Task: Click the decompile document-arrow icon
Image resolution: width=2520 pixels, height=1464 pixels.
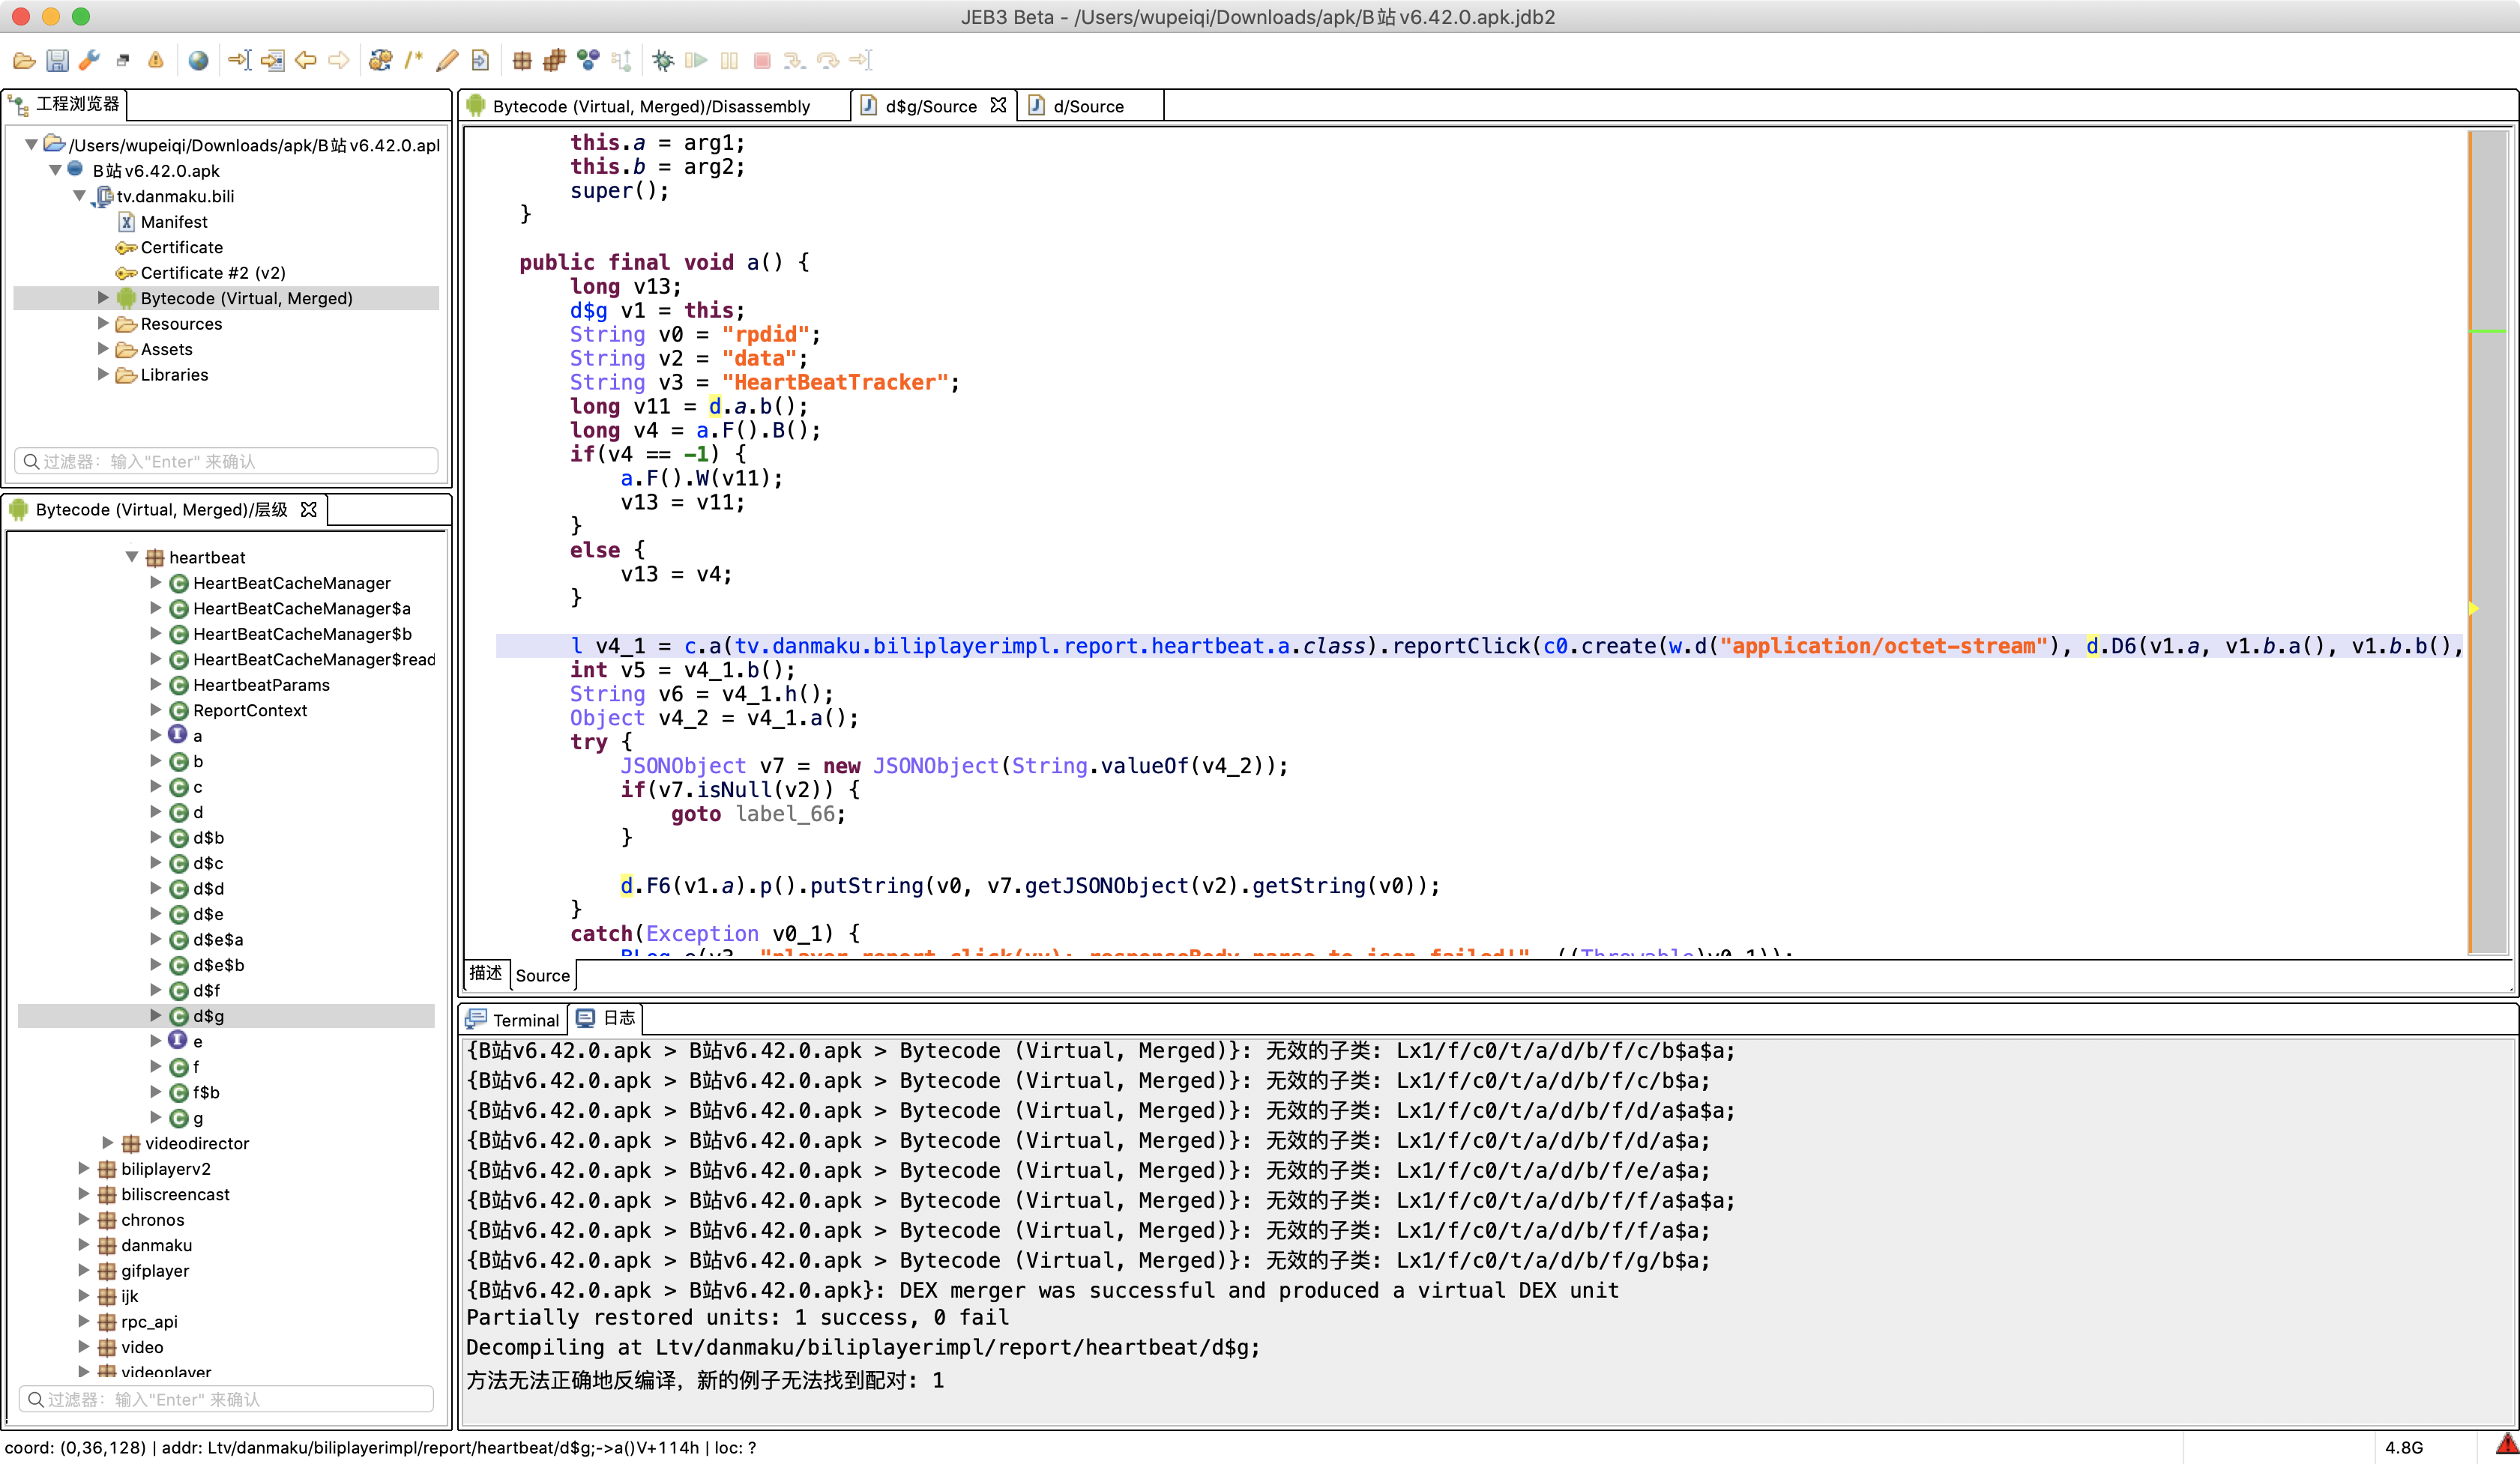Action: pyautogui.click(x=480, y=61)
